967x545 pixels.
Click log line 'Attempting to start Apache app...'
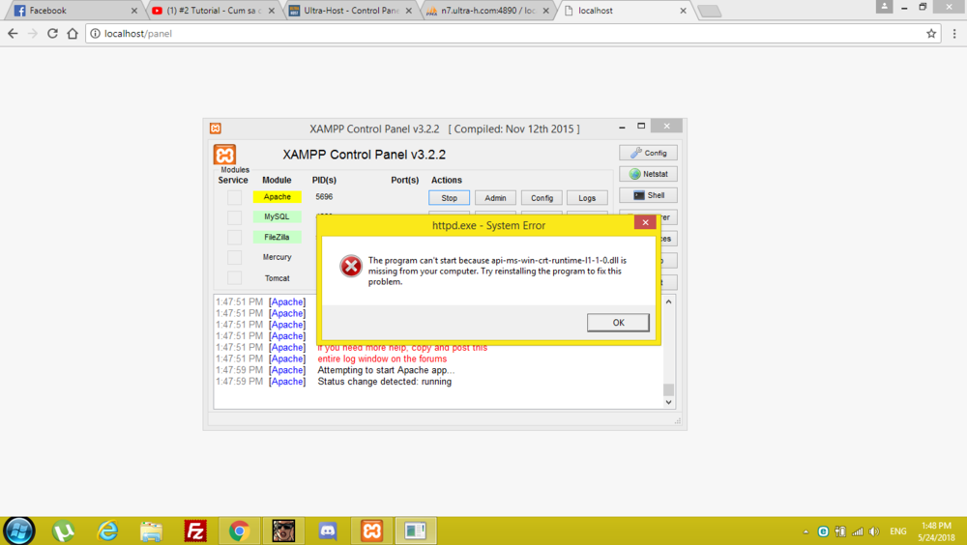386,370
